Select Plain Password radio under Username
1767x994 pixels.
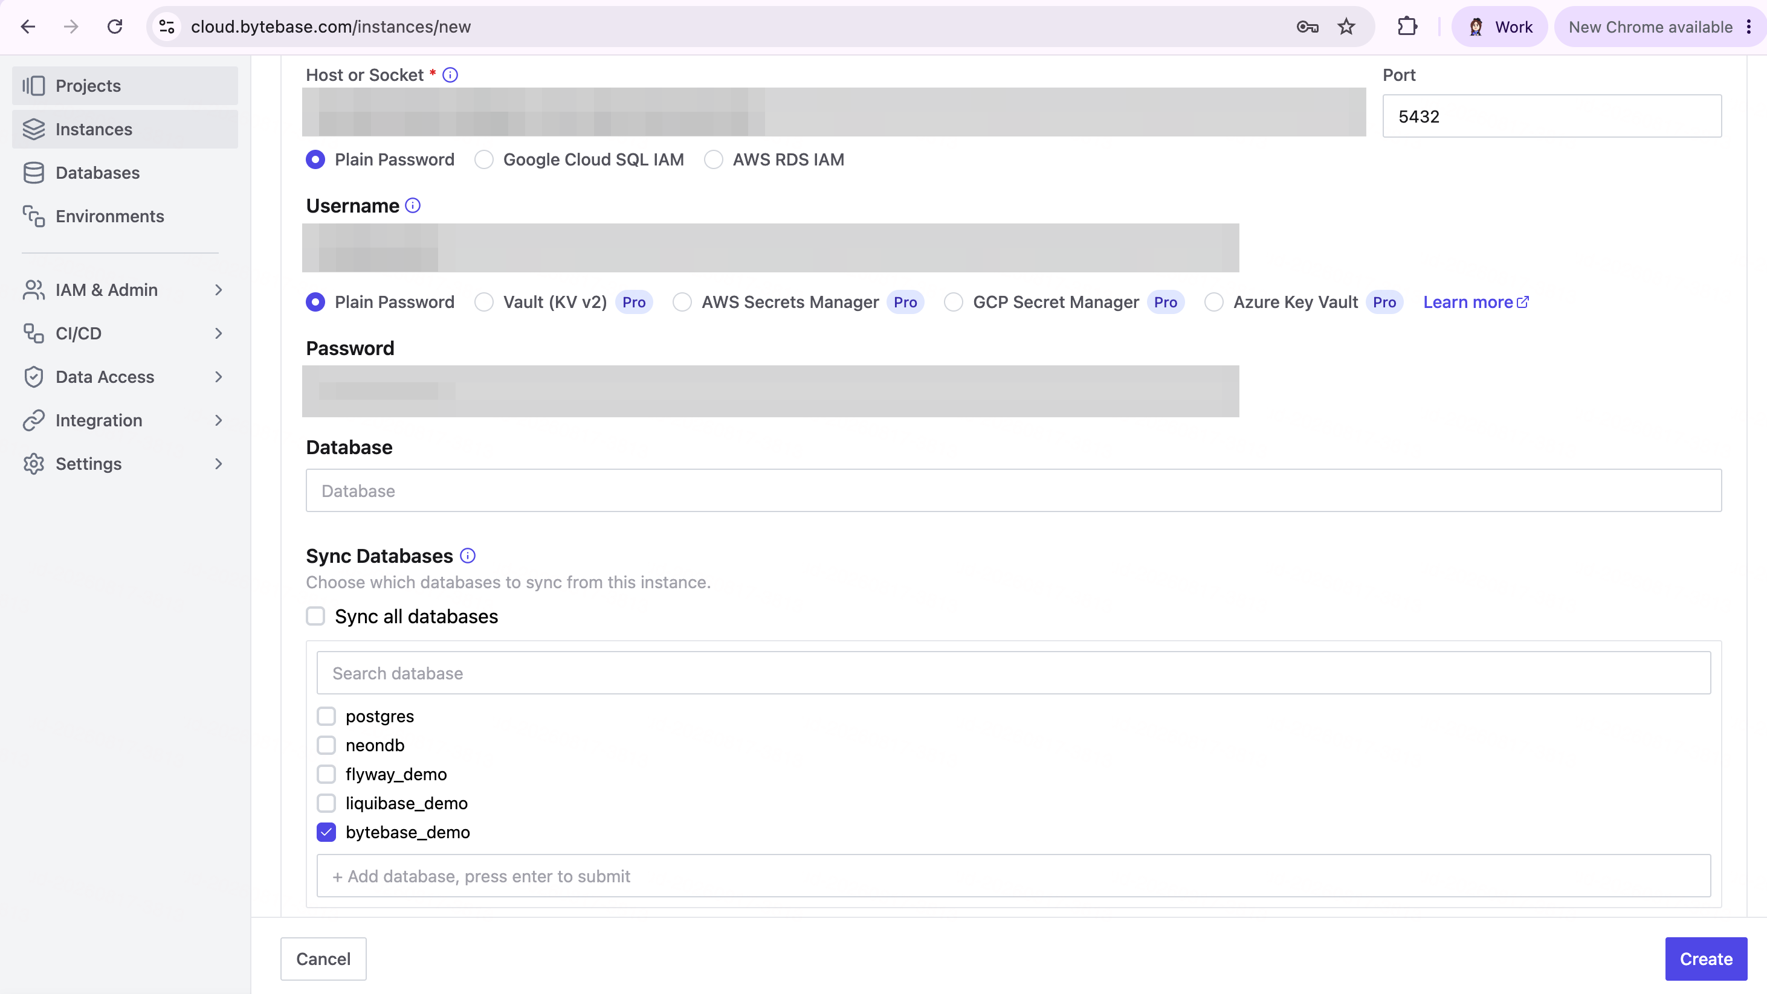[x=315, y=303]
